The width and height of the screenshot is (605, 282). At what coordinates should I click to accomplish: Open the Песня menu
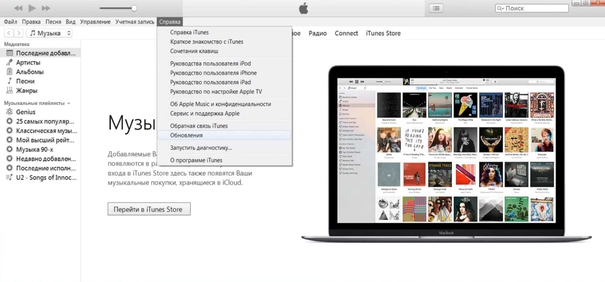pos(53,22)
